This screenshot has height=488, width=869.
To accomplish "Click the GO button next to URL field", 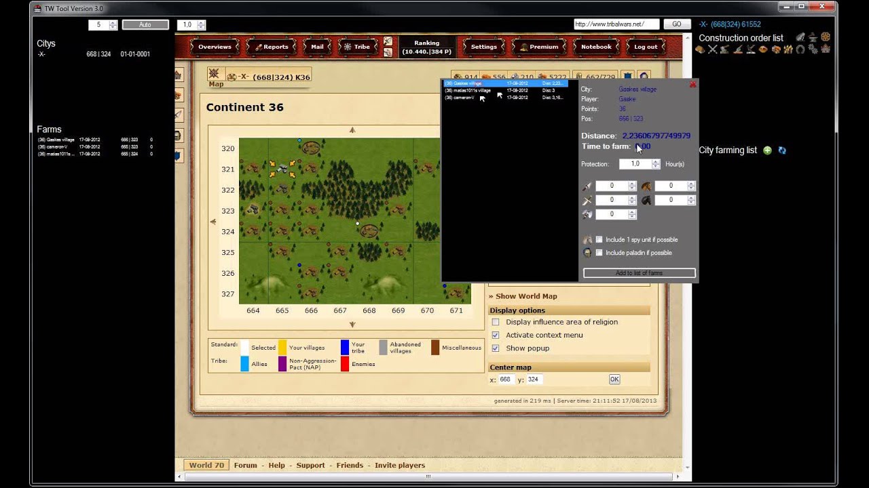I will pyautogui.click(x=677, y=24).
